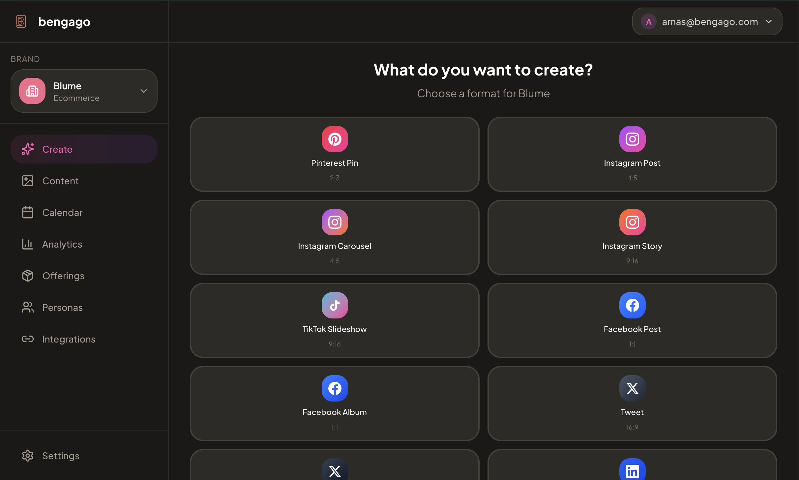Click the Facebook Post icon
Screen dimensions: 799x480
point(632,305)
